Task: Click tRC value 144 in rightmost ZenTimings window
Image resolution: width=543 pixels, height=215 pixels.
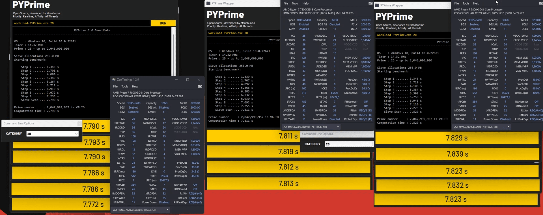Action: point(475,58)
